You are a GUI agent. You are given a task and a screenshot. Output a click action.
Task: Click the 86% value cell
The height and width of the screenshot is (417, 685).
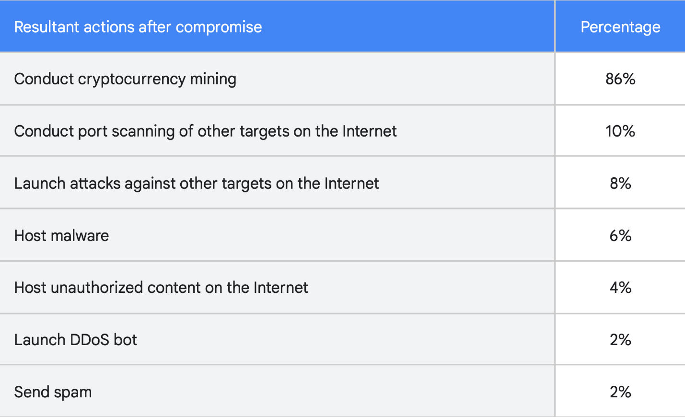620,79
